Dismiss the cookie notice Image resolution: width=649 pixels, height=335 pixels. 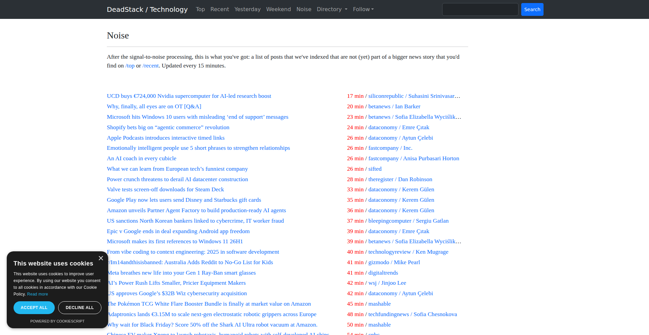pos(101,258)
